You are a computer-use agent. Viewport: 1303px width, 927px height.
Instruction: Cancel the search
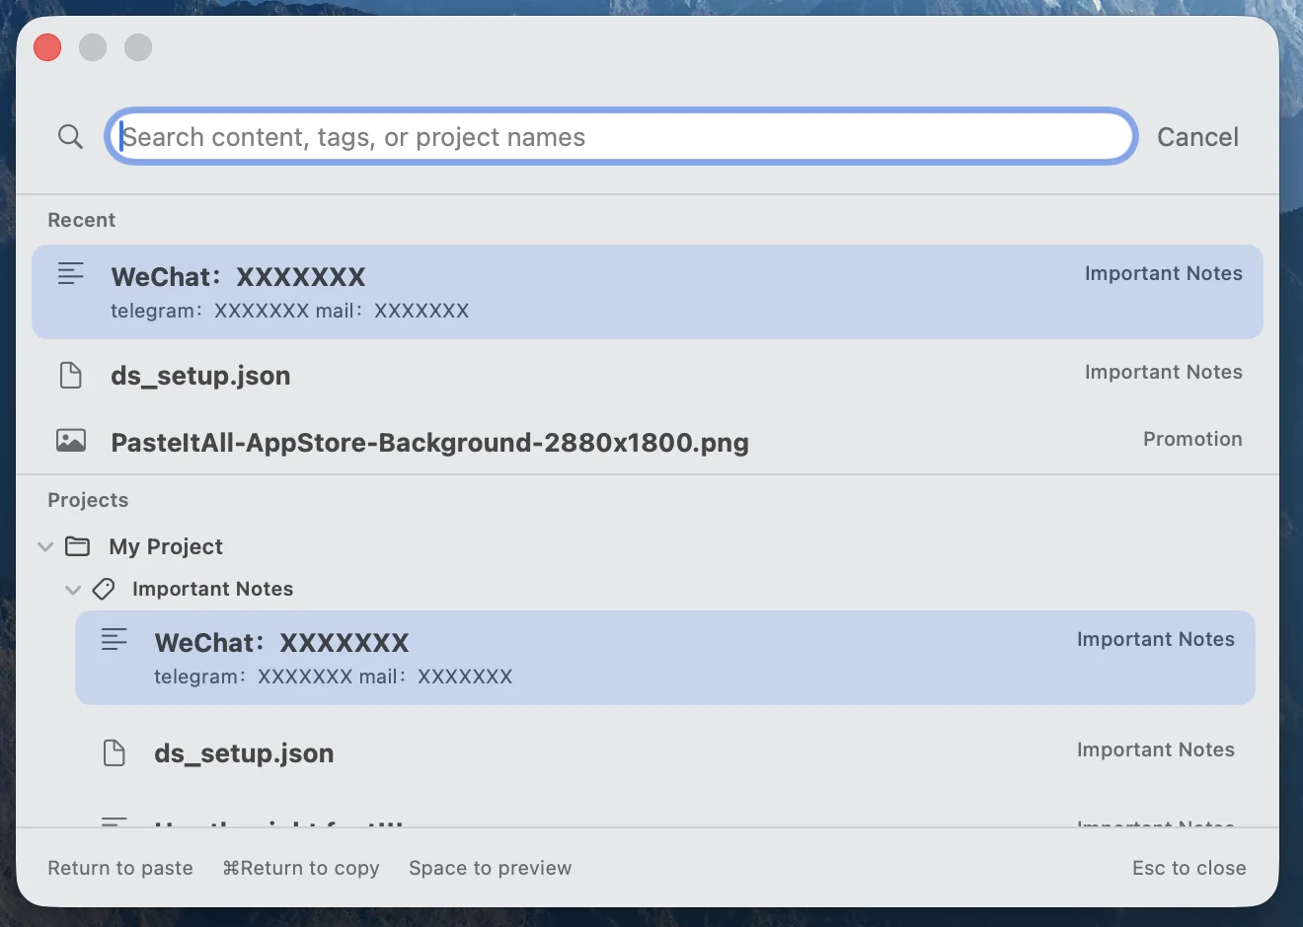click(x=1197, y=137)
